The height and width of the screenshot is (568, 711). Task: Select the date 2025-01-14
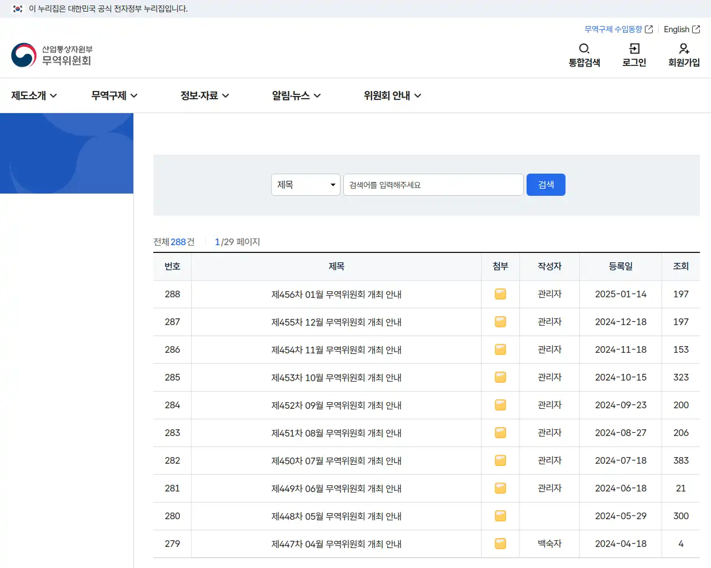(621, 294)
